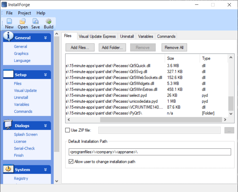Open the Registry sidebar link
238x192 pixels.
click(x=21, y=179)
